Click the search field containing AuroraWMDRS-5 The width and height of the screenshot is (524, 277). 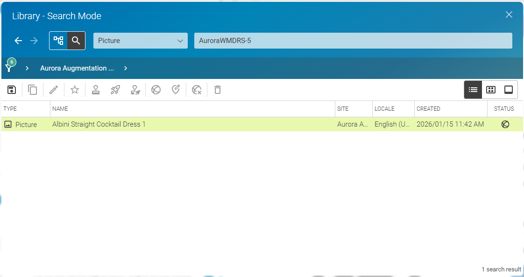point(353,41)
